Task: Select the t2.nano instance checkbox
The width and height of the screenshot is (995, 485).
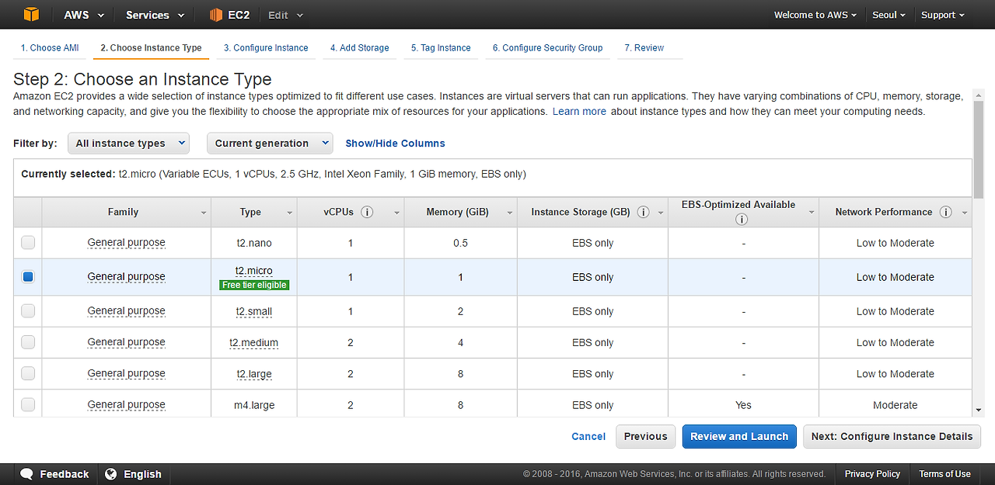Action: 28,243
